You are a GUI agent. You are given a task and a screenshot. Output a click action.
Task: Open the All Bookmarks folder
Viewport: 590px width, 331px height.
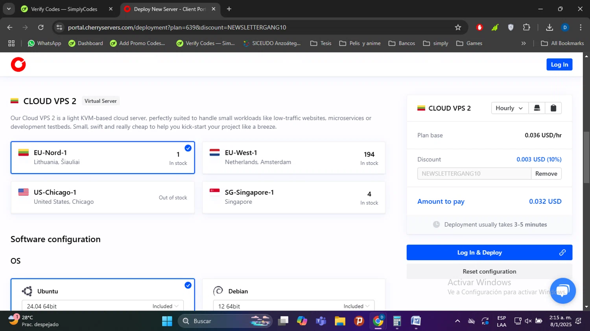[562, 43]
